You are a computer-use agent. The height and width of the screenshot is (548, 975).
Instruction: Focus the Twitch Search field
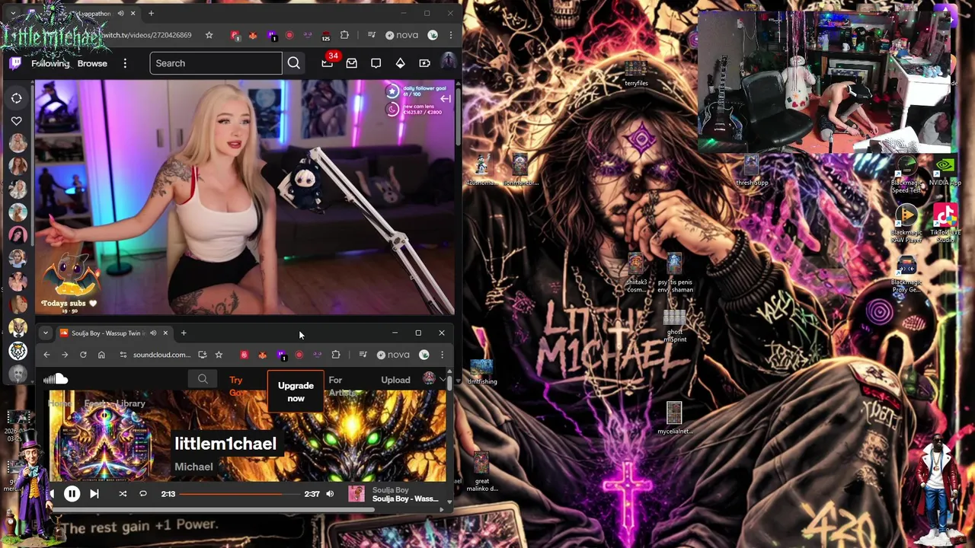click(216, 63)
